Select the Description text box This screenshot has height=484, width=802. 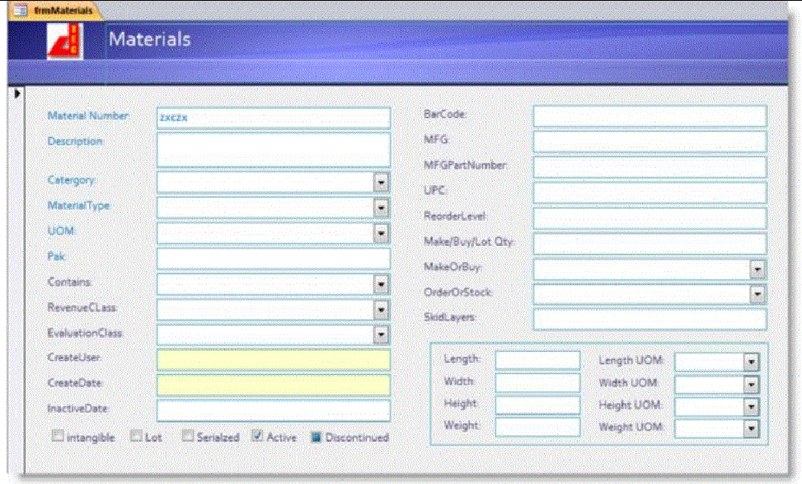[x=273, y=148]
